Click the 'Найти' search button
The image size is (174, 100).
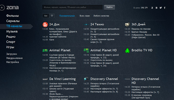coord(110,7)
